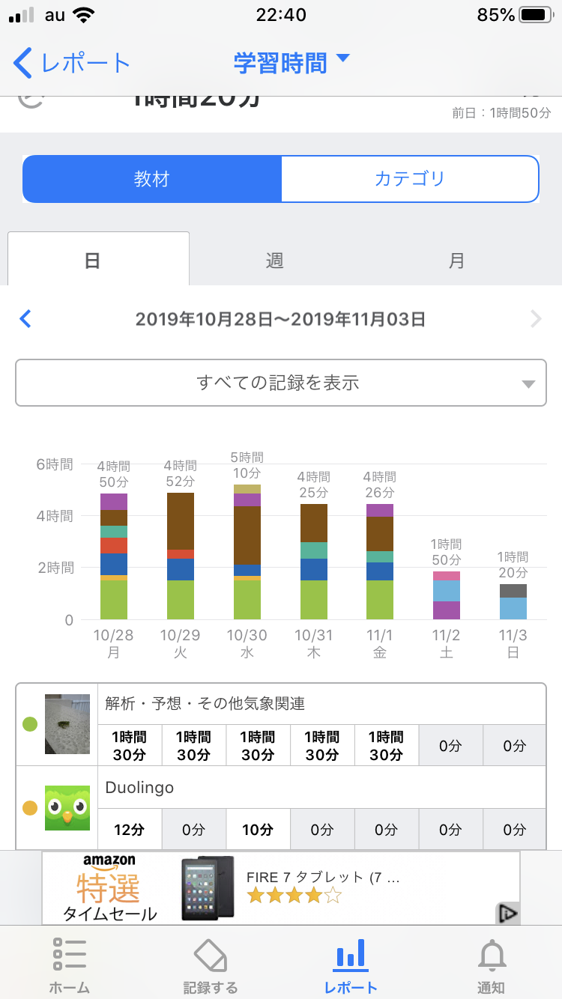Open the 記録する pencil icon
The image size is (562, 999).
click(210, 954)
